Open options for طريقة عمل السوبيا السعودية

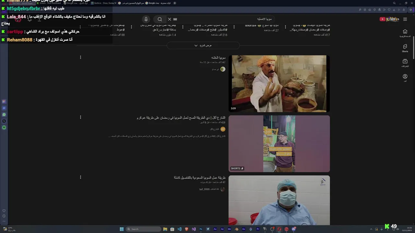(x=80, y=177)
